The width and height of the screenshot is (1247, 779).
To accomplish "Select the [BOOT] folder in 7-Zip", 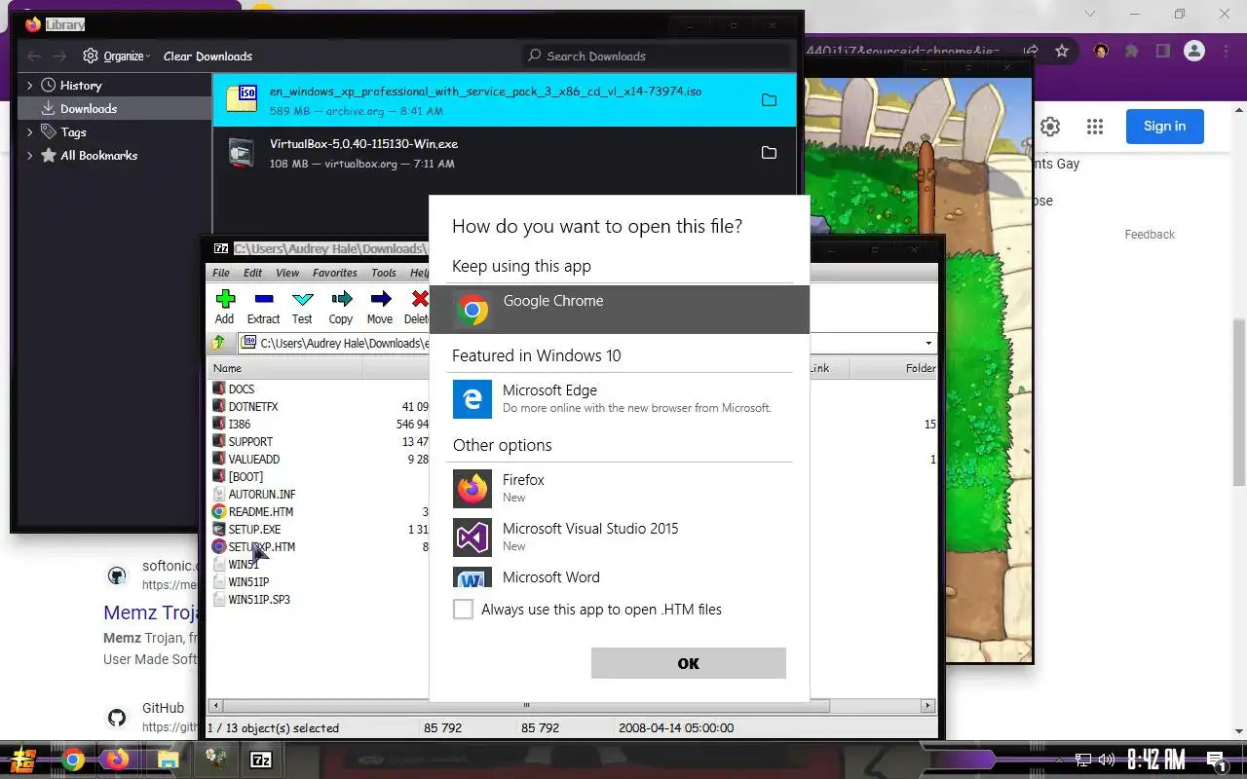I will 245,477.
